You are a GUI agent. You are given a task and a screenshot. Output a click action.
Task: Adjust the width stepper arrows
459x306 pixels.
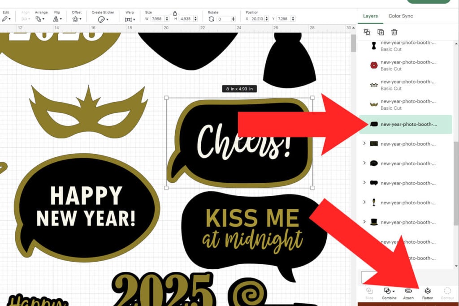[167, 19]
